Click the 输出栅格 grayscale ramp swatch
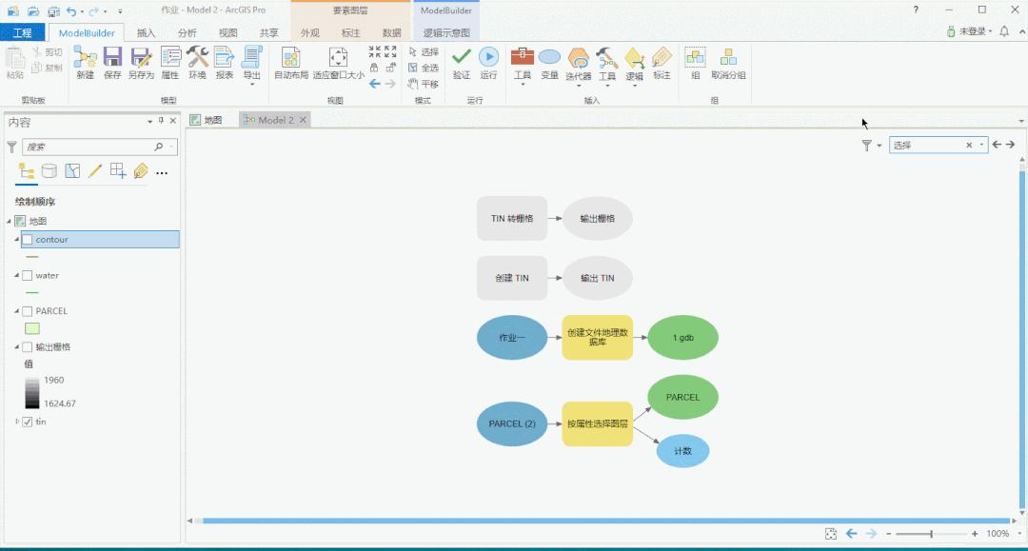Viewport: 1028px width, 551px height. [32, 393]
